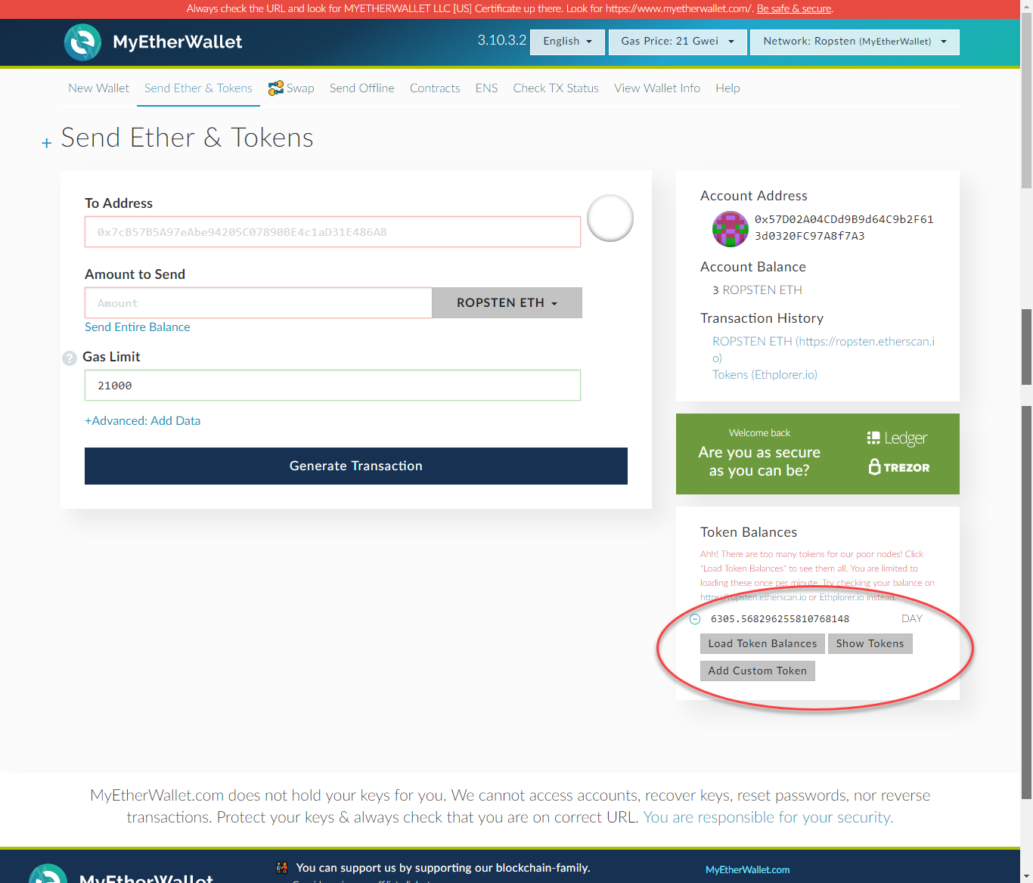The height and width of the screenshot is (883, 1033).
Task: Click the Gas Limit input field
Action: click(x=333, y=386)
